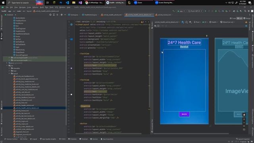This screenshot has width=254, height=143.
Task: Open the Logcat tool window
Action: click(33, 139)
